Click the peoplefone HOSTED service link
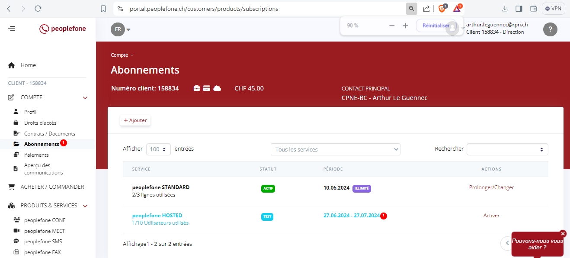This screenshot has height=258, width=570. (x=157, y=216)
